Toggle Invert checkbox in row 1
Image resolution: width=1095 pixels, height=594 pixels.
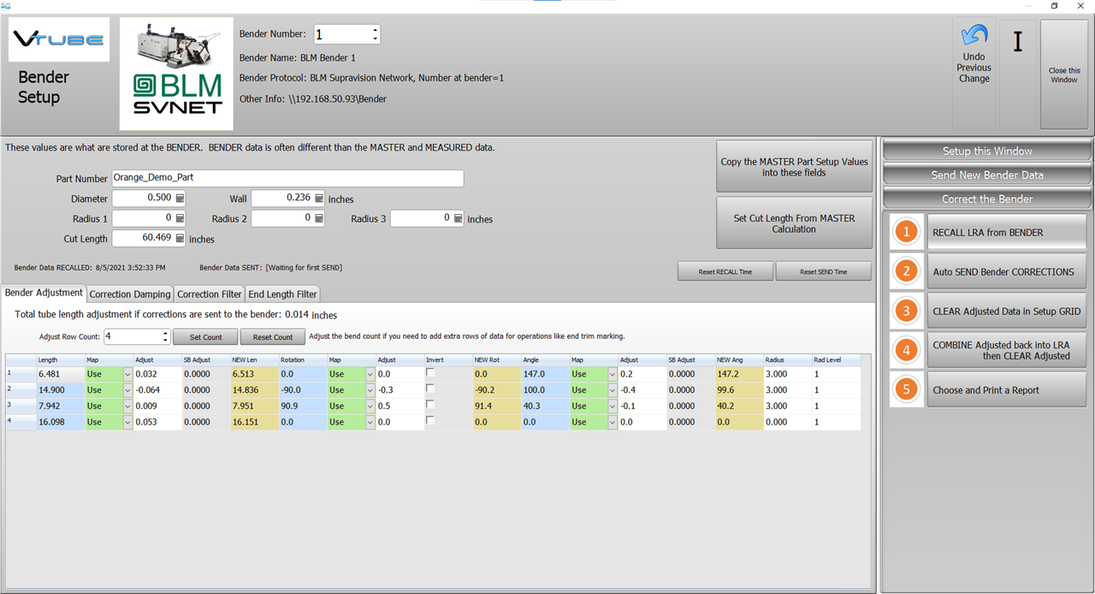point(430,372)
